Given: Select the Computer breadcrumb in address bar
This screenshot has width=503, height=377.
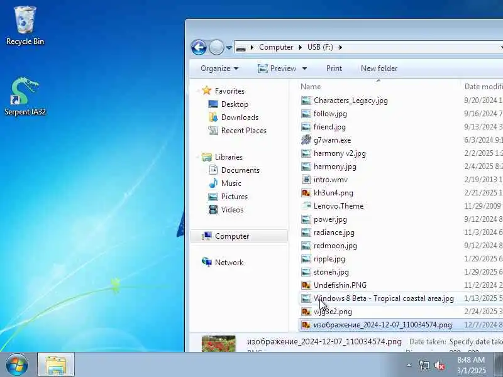Looking at the screenshot, I should tap(276, 47).
